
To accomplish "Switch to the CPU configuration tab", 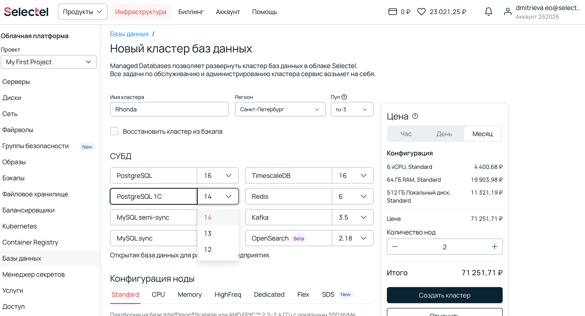I will (158, 294).
